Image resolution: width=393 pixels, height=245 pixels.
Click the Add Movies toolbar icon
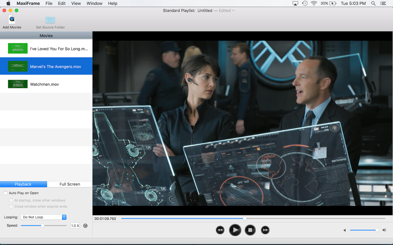(x=12, y=20)
